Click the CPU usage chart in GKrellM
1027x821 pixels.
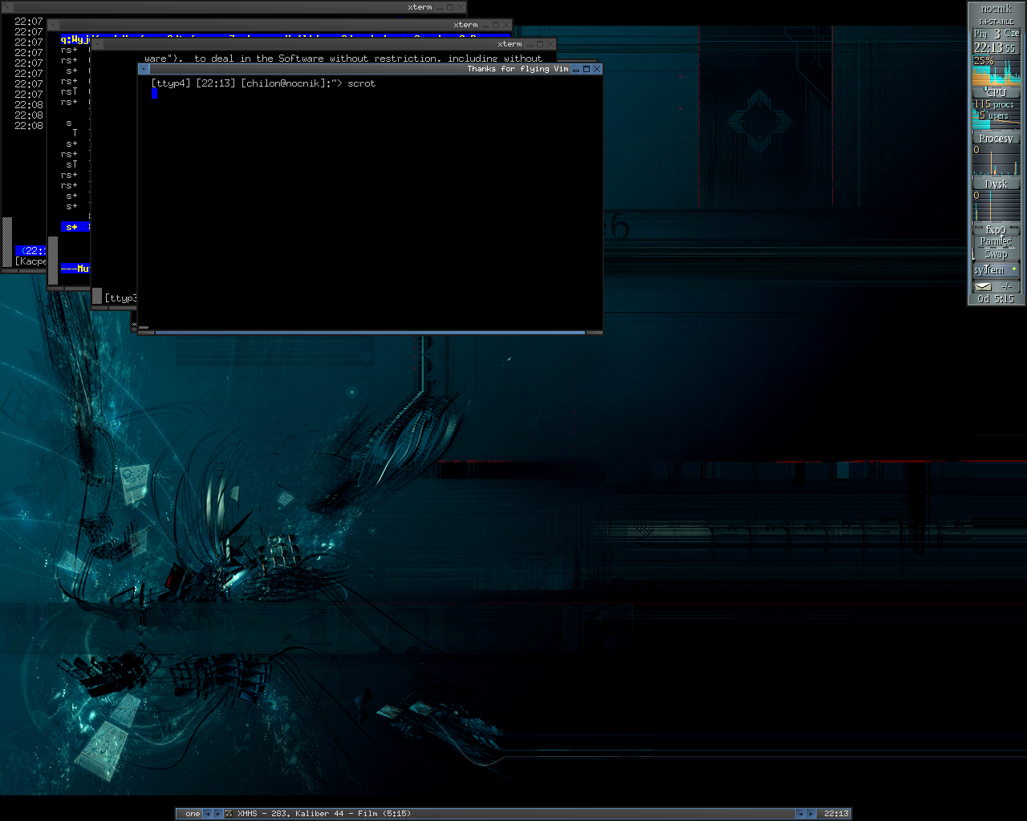point(996,72)
